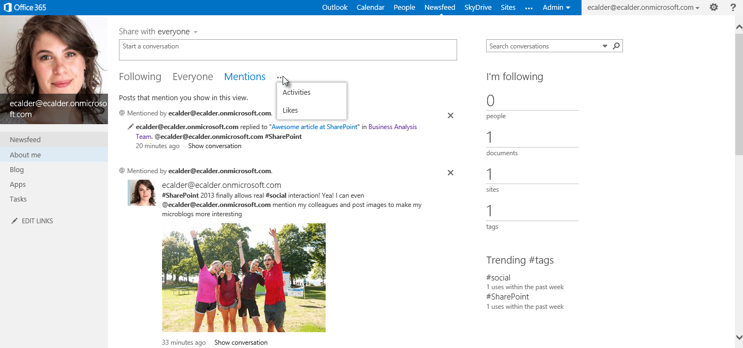Open the large profile photo
Screen dimensions: 743x348
click(54, 70)
